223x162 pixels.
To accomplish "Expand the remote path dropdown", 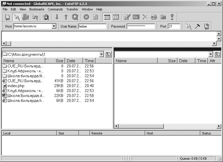I will pyautogui.click(x=211, y=54).
